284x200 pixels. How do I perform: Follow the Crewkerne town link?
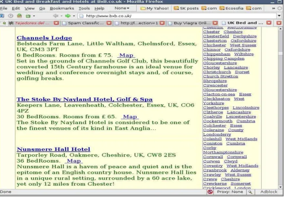coord(215,184)
